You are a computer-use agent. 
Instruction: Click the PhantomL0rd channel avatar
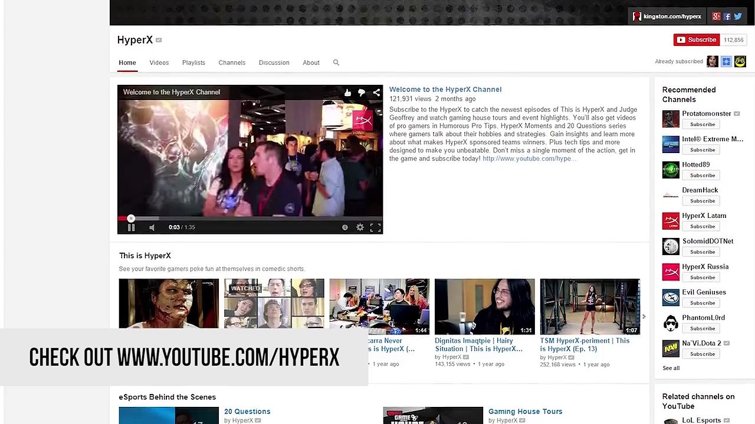pyautogui.click(x=671, y=323)
